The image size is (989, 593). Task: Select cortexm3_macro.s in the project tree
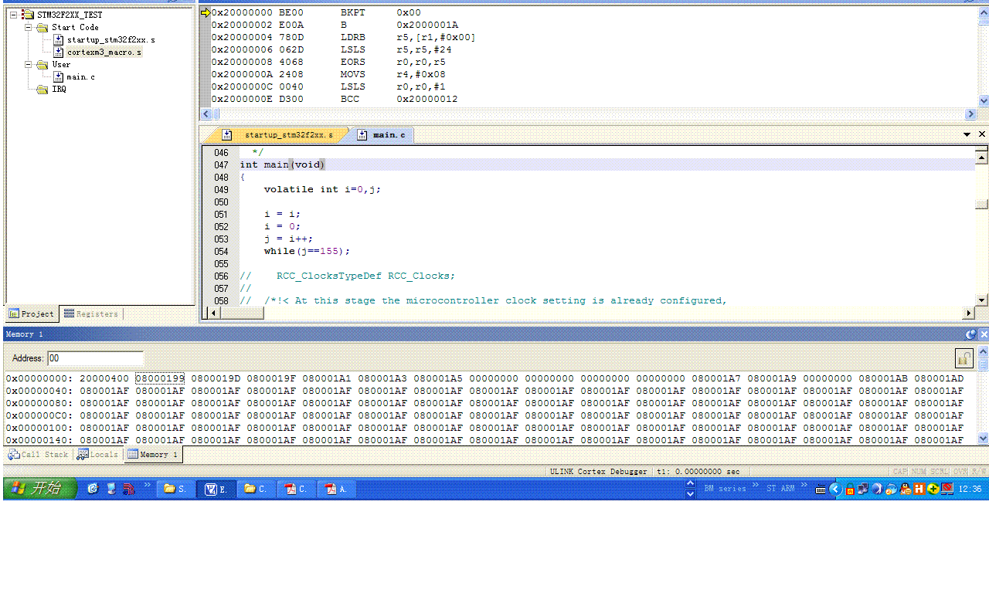coord(104,52)
